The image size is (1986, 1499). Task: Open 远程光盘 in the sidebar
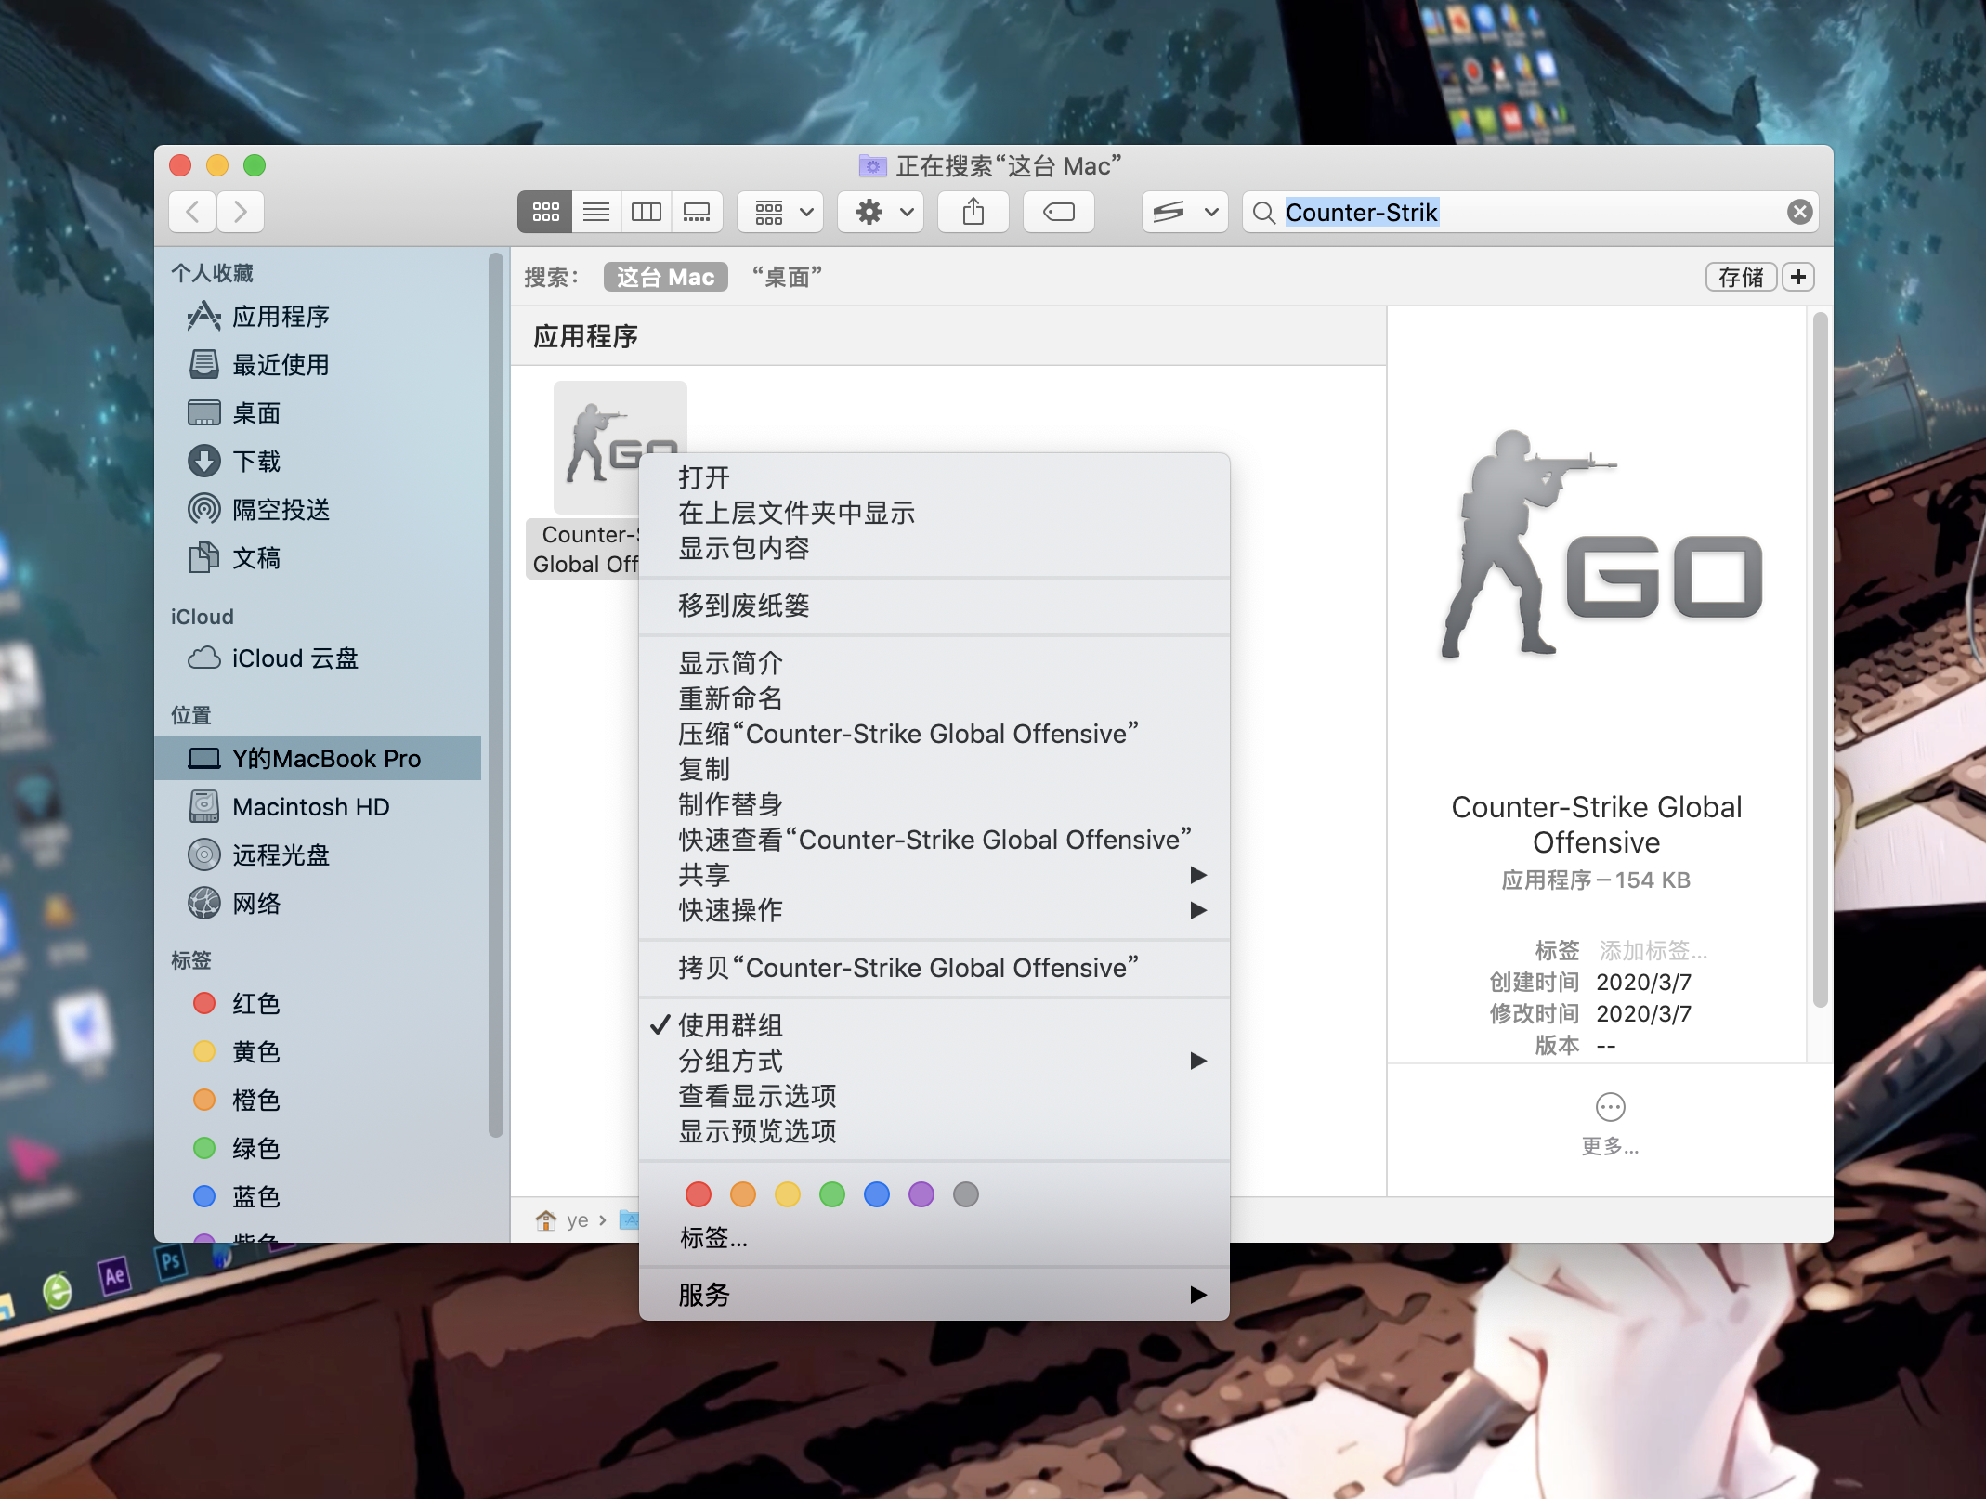(320, 855)
